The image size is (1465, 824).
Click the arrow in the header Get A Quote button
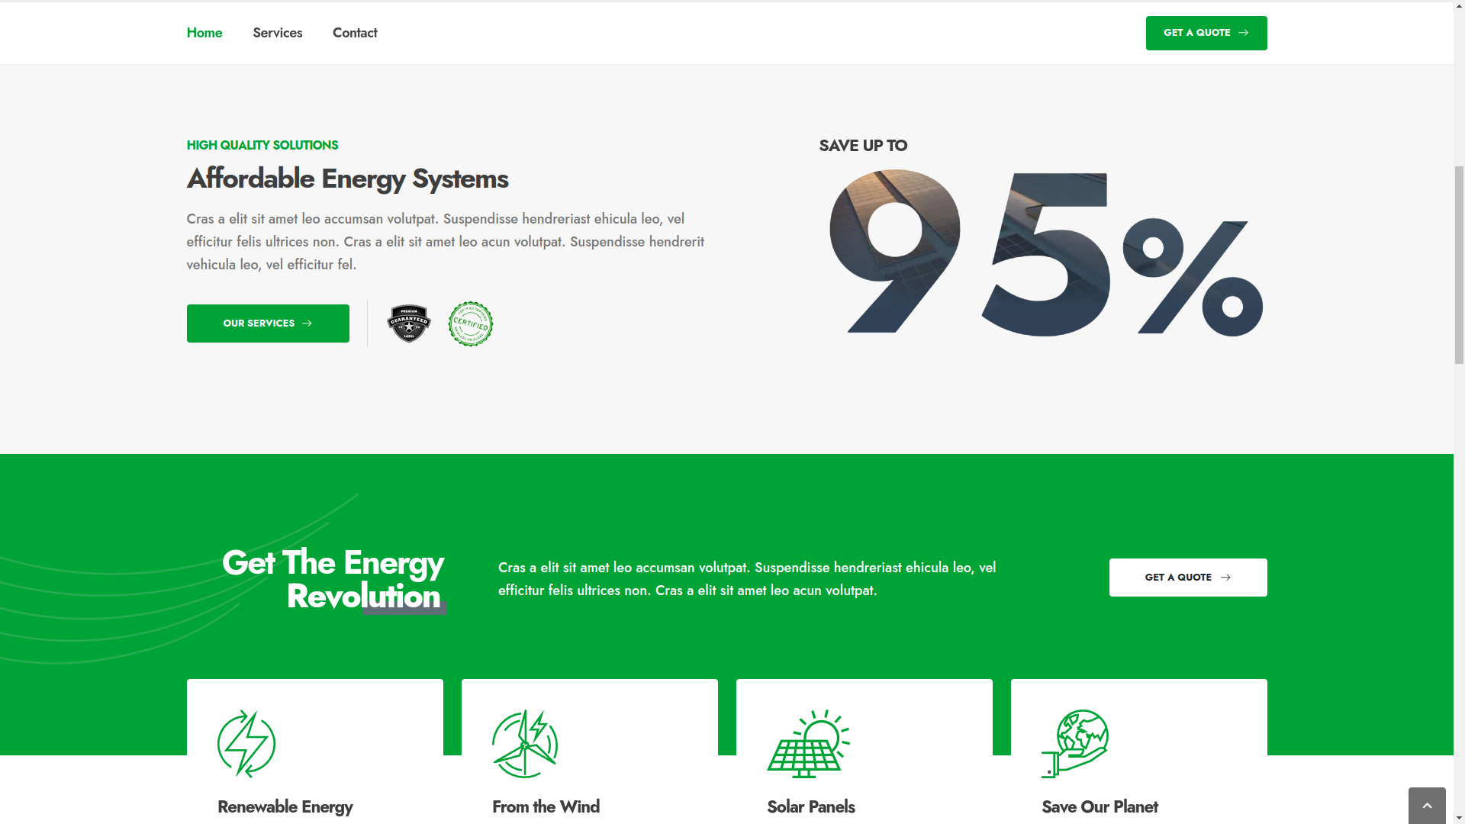(x=1244, y=33)
